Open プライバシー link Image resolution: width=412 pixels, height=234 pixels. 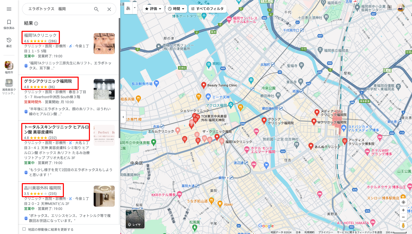(x=326, y=232)
